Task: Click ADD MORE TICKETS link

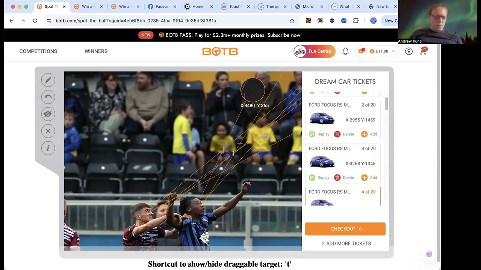Action: tap(346, 244)
